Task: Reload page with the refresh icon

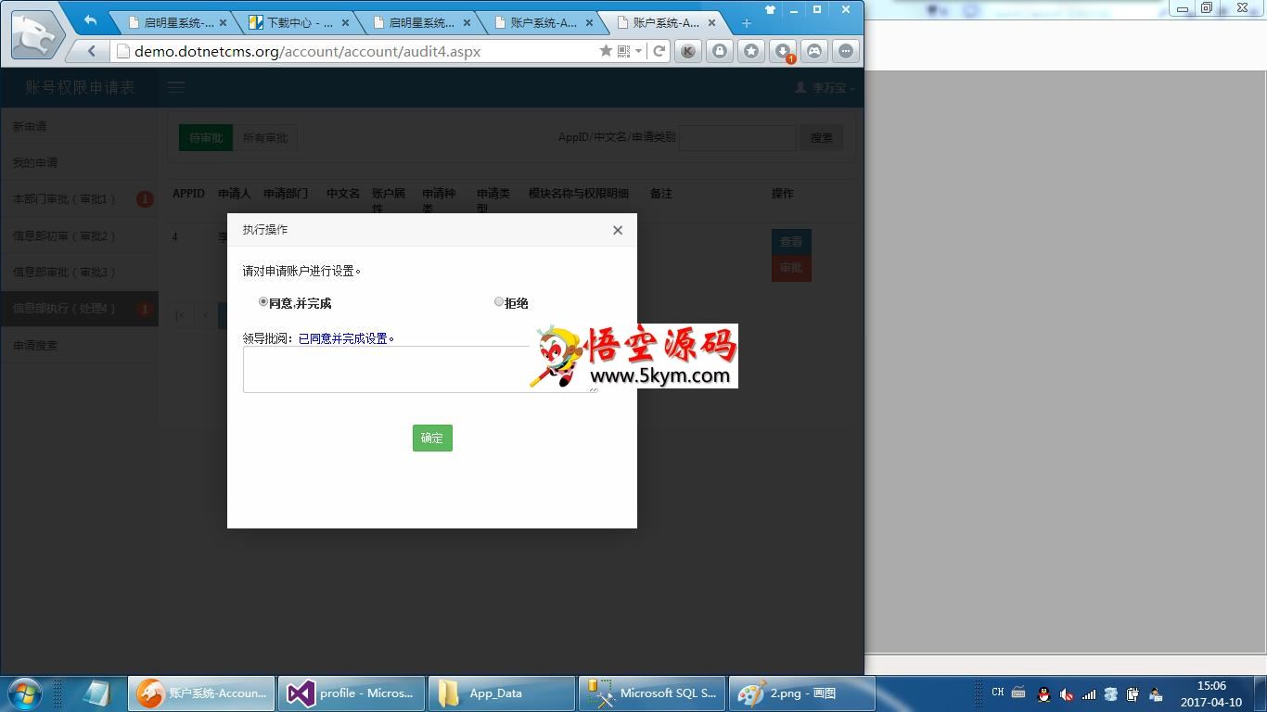Action: coord(659,51)
